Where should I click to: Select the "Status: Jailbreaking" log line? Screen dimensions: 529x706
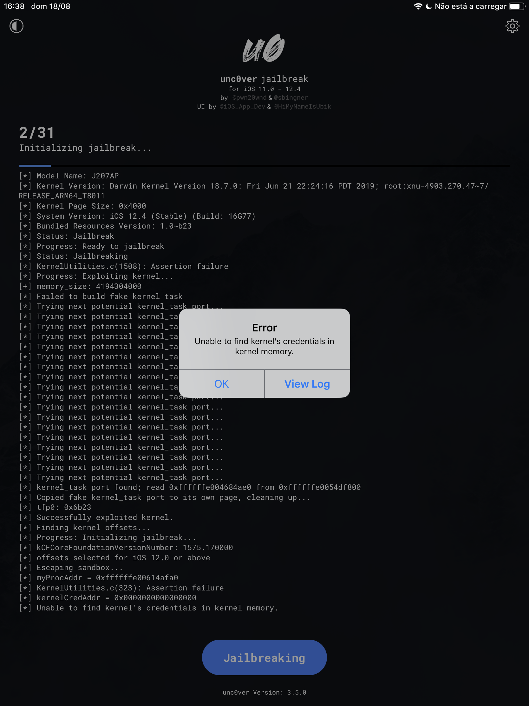73,256
